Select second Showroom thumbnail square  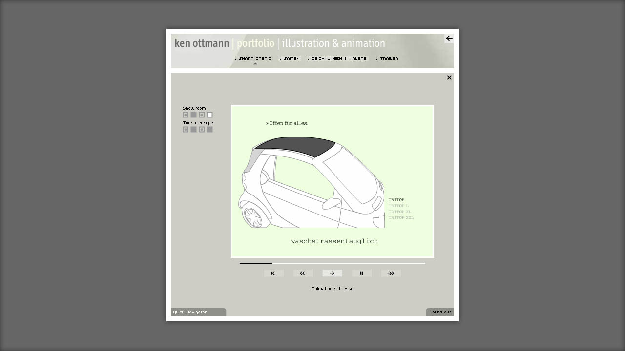tap(193, 115)
